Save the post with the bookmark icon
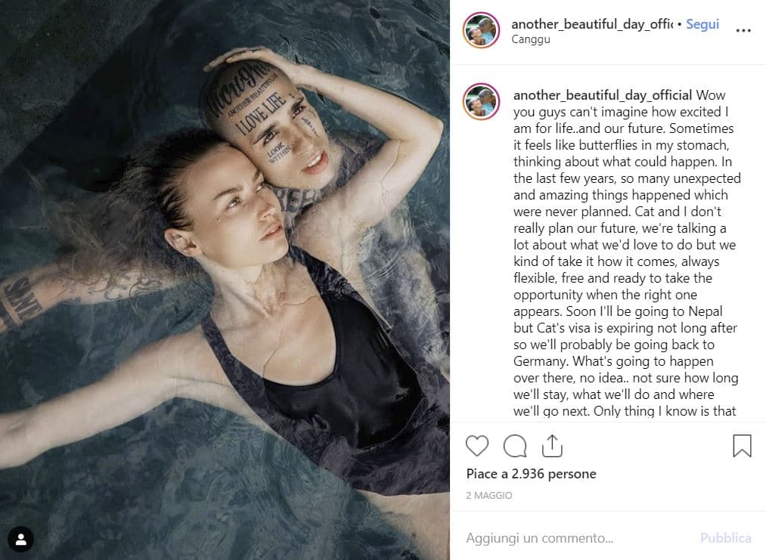The width and height of the screenshot is (766, 560). [742, 446]
